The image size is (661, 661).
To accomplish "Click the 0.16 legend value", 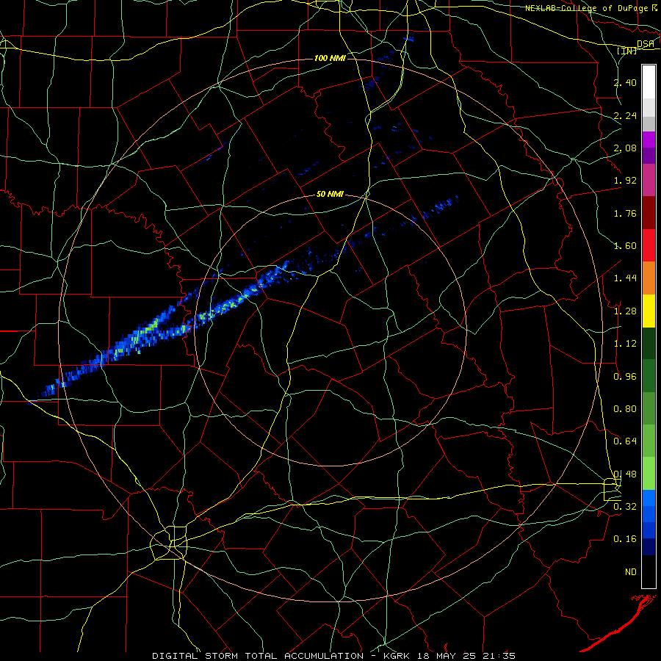I will (x=625, y=539).
